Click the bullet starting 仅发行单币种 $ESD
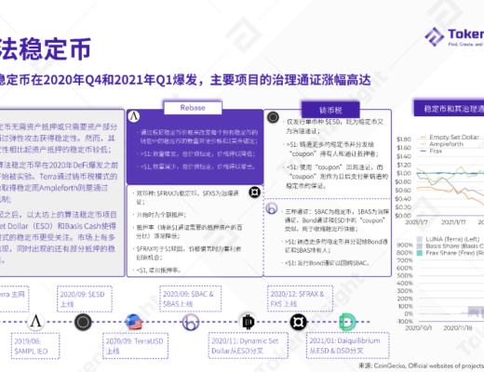Viewport: 484px width, 372px height. pyautogui.click(x=334, y=126)
